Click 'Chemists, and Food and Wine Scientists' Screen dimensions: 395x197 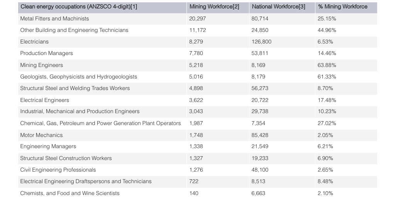pyautogui.click(x=70, y=193)
